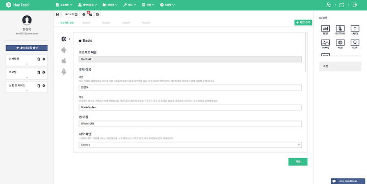This screenshot has height=184, width=367.
Task: Select the TEXT UI block
Action: click(325, 30)
